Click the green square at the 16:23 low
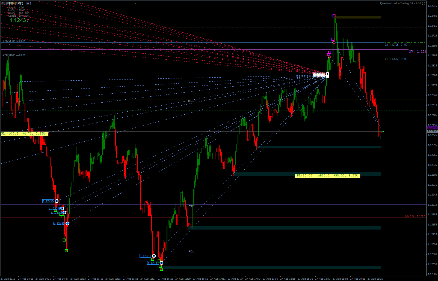Viewport: 438px width, 281px height. click(x=161, y=269)
